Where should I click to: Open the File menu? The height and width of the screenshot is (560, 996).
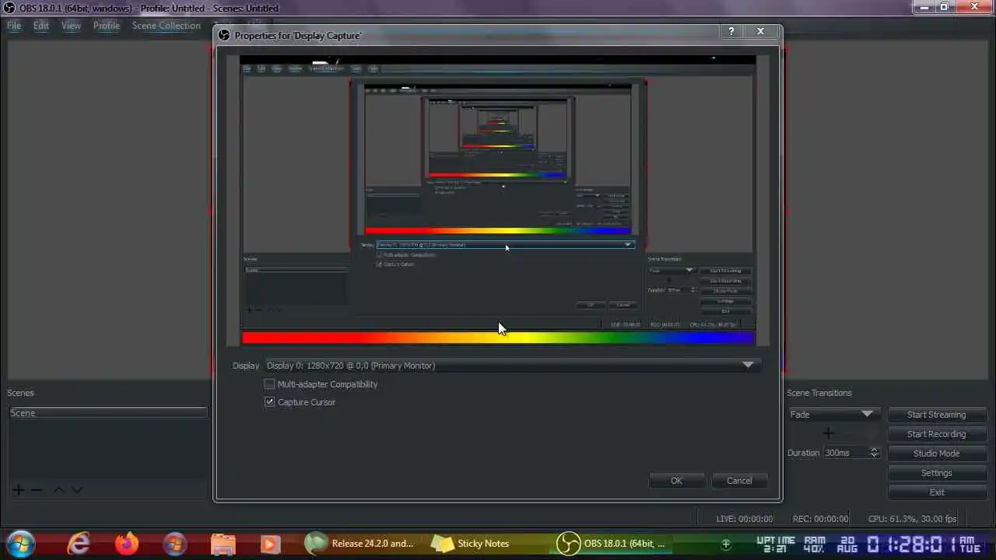(14, 26)
